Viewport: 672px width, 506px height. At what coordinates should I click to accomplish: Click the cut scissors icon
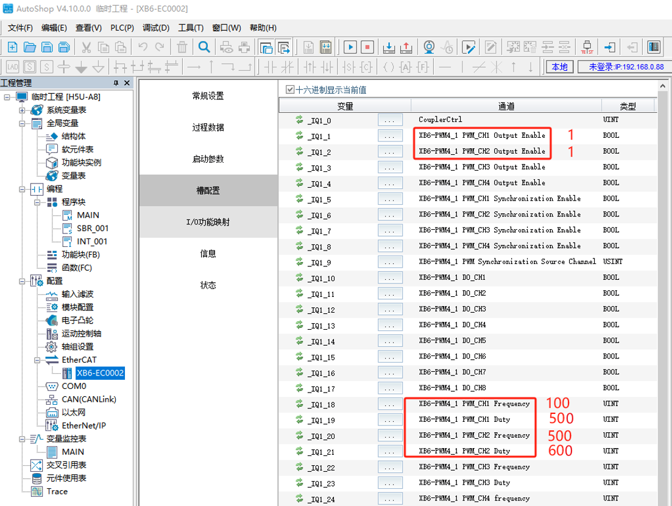click(86, 47)
